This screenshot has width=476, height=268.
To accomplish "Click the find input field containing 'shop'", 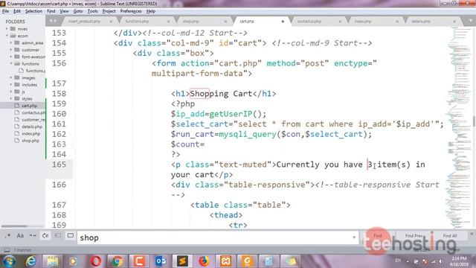I will pyautogui.click(x=214, y=237).
